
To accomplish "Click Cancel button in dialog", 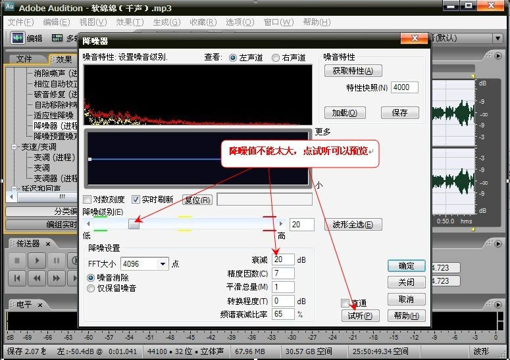I will click(x=406, y=300).
